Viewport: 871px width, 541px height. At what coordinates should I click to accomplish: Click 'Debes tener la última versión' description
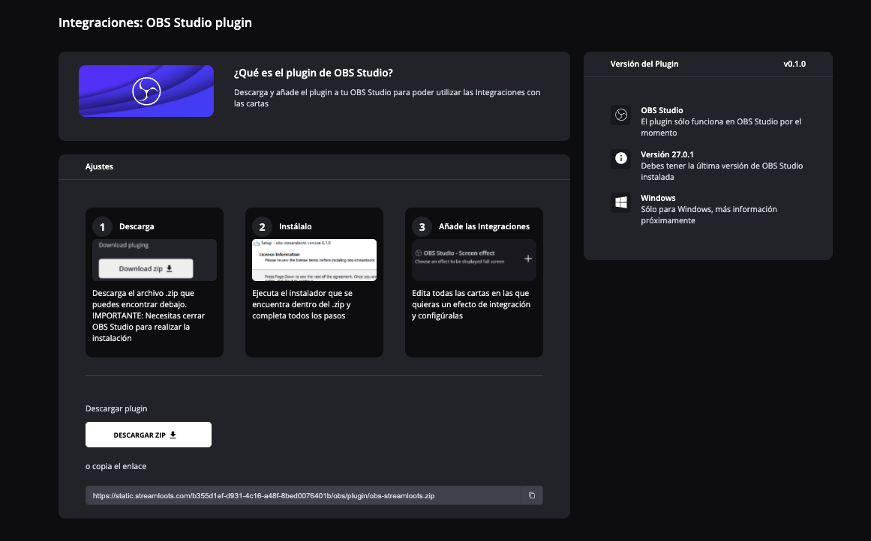tap(722, 172)
